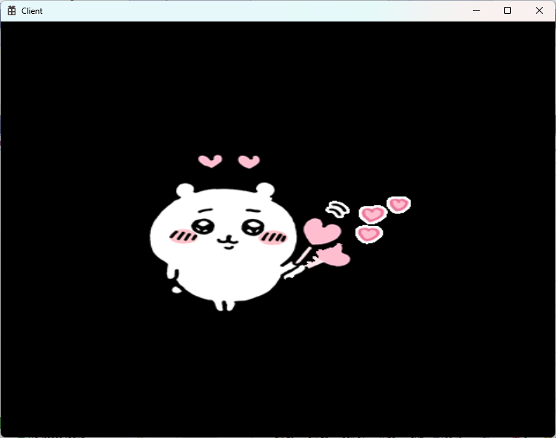Close the Client window
556x438 pixels.
click(x=539, y=10)
